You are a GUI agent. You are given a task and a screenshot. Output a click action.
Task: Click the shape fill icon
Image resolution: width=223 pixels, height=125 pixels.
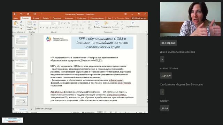pos(122,22)
